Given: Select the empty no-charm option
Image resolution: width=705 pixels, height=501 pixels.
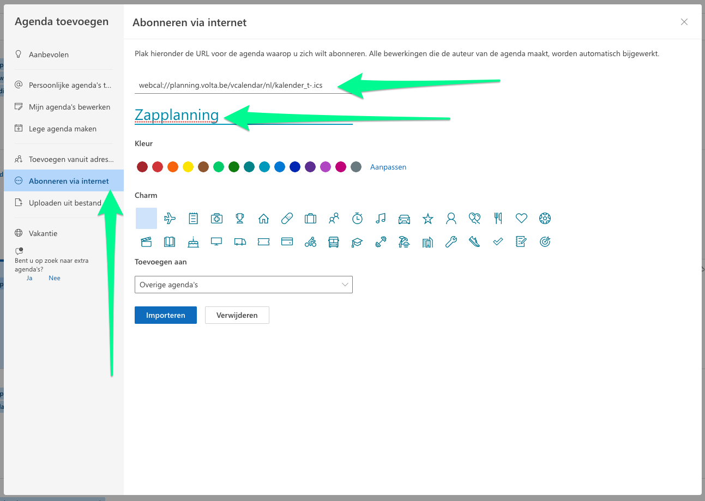Looking at the screenshot, I should click(146, 219).
